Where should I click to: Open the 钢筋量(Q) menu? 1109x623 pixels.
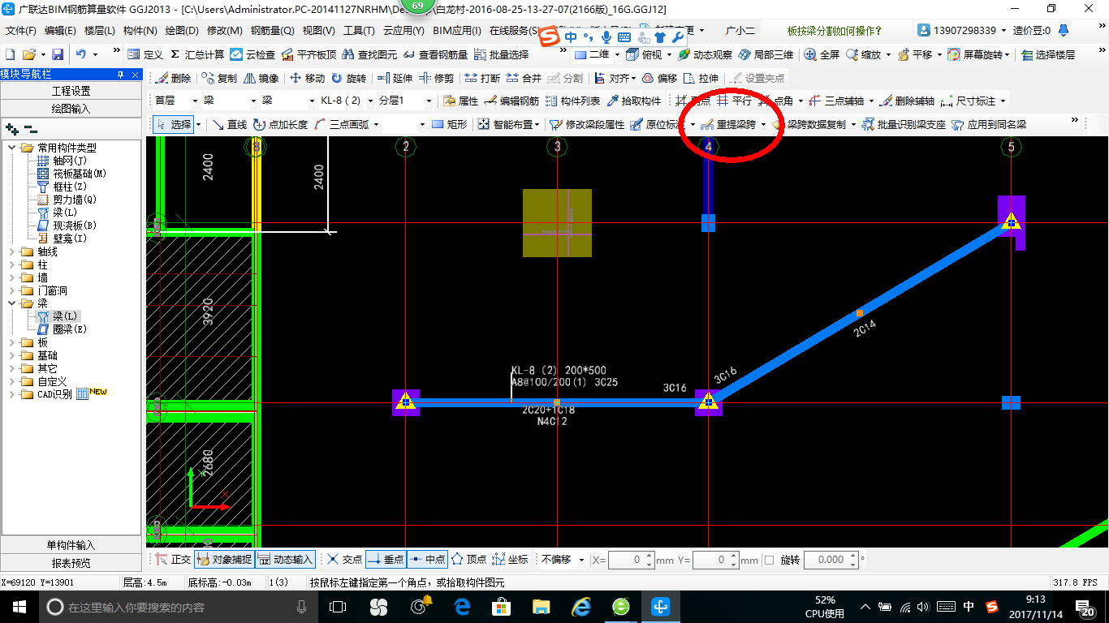(272, 31)
